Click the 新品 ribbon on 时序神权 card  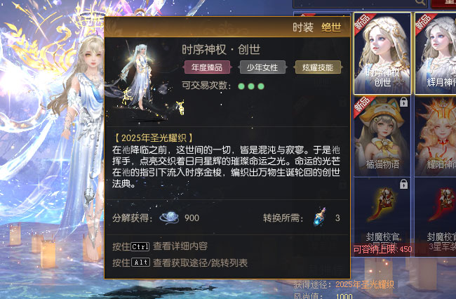364,22
